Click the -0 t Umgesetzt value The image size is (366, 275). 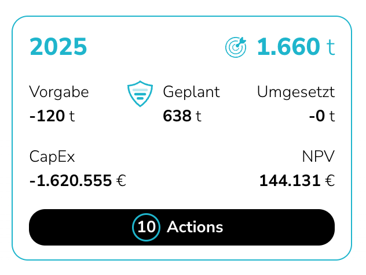[322, 116]
